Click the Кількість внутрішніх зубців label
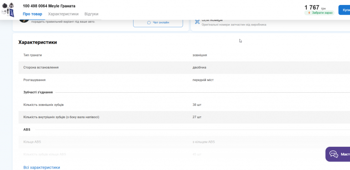This screenshot has height=170, width=350. 61,117
